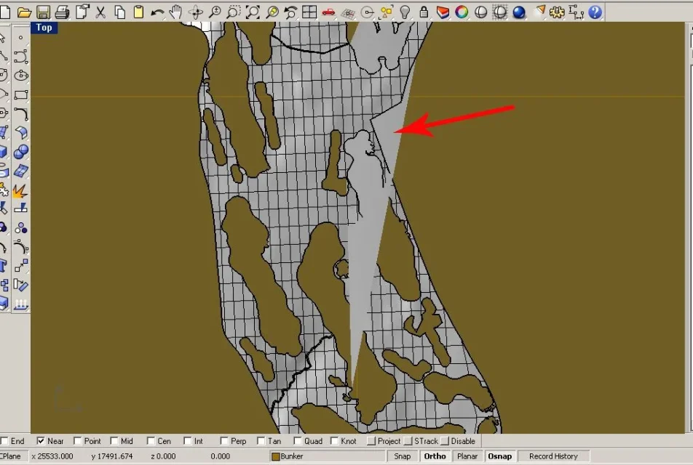The height and width of the screenshot is (465, 693).
Task: Enable shaded viewport display
Action: point(500,12)
